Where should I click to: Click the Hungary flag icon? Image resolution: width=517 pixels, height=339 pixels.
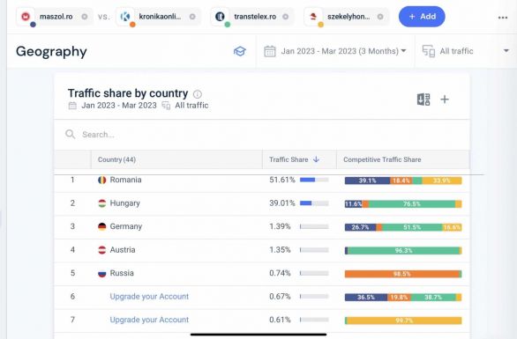click(x=102, y=203)
